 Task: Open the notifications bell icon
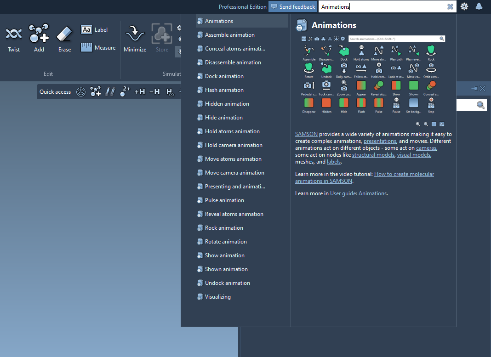tap(479, 6)
